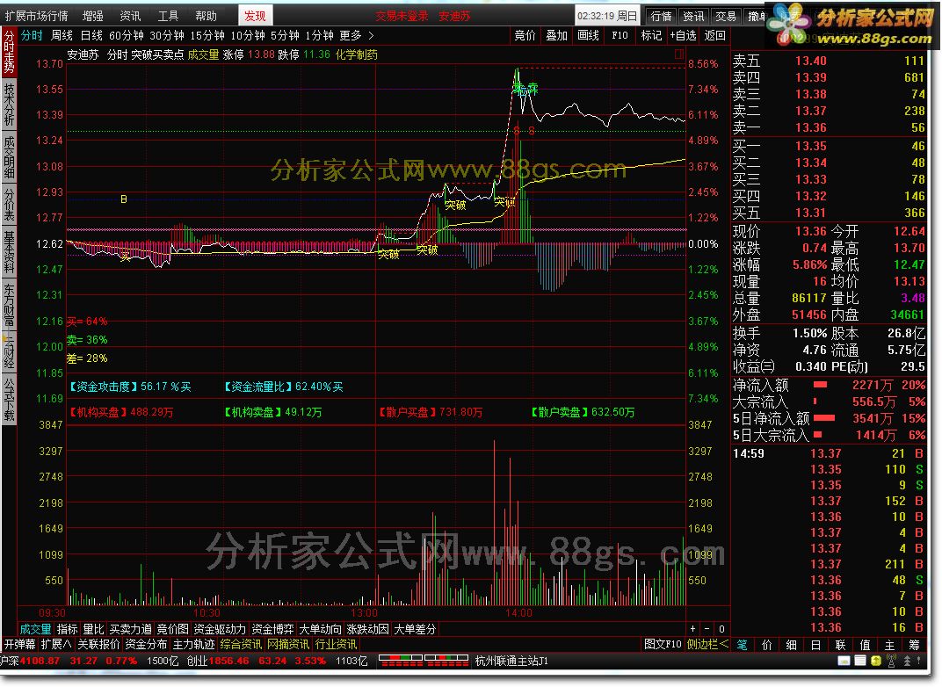Open the 资金分布 tab

click(x=146, y=644)
